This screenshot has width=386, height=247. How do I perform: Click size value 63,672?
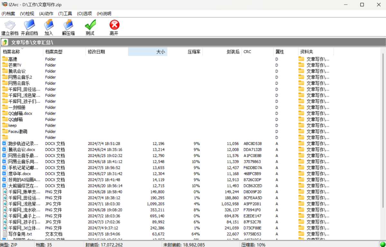pos(158,234)
